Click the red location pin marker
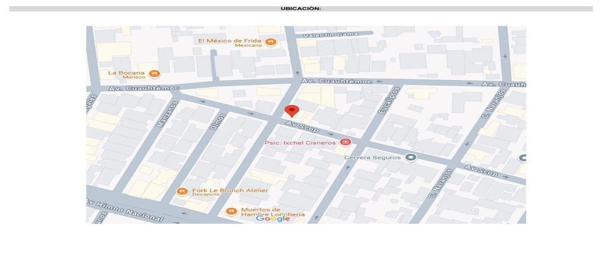The width and height of the screenshot is (604, 255). tap(292, 111)
